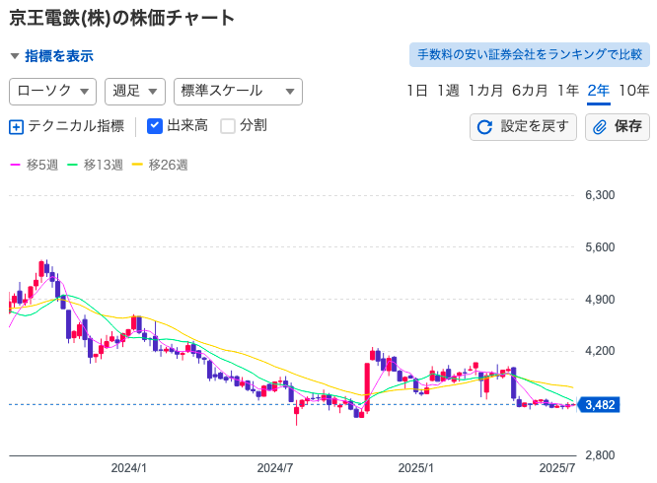Open the ローソク chart type dropdown
Image resolution: width=657 pixels, height=483 pixels.
coord(53,92)
